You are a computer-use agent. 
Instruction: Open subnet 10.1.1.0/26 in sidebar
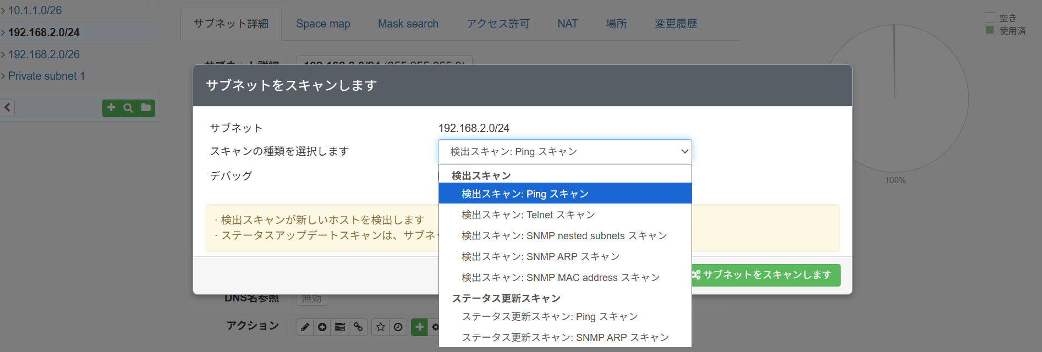pos(35,10)
